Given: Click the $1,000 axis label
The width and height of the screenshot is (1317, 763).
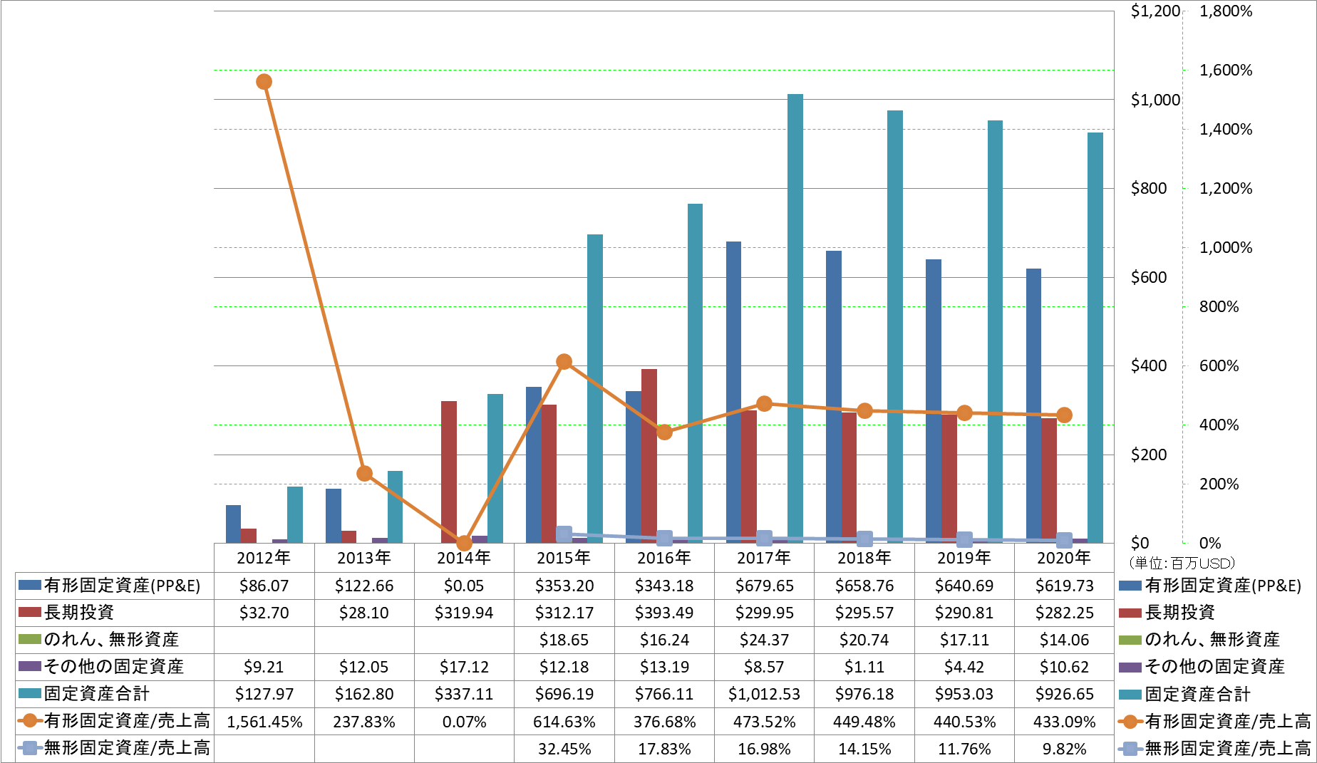Looking at the screenshot, I should [x=1155, y=100].
